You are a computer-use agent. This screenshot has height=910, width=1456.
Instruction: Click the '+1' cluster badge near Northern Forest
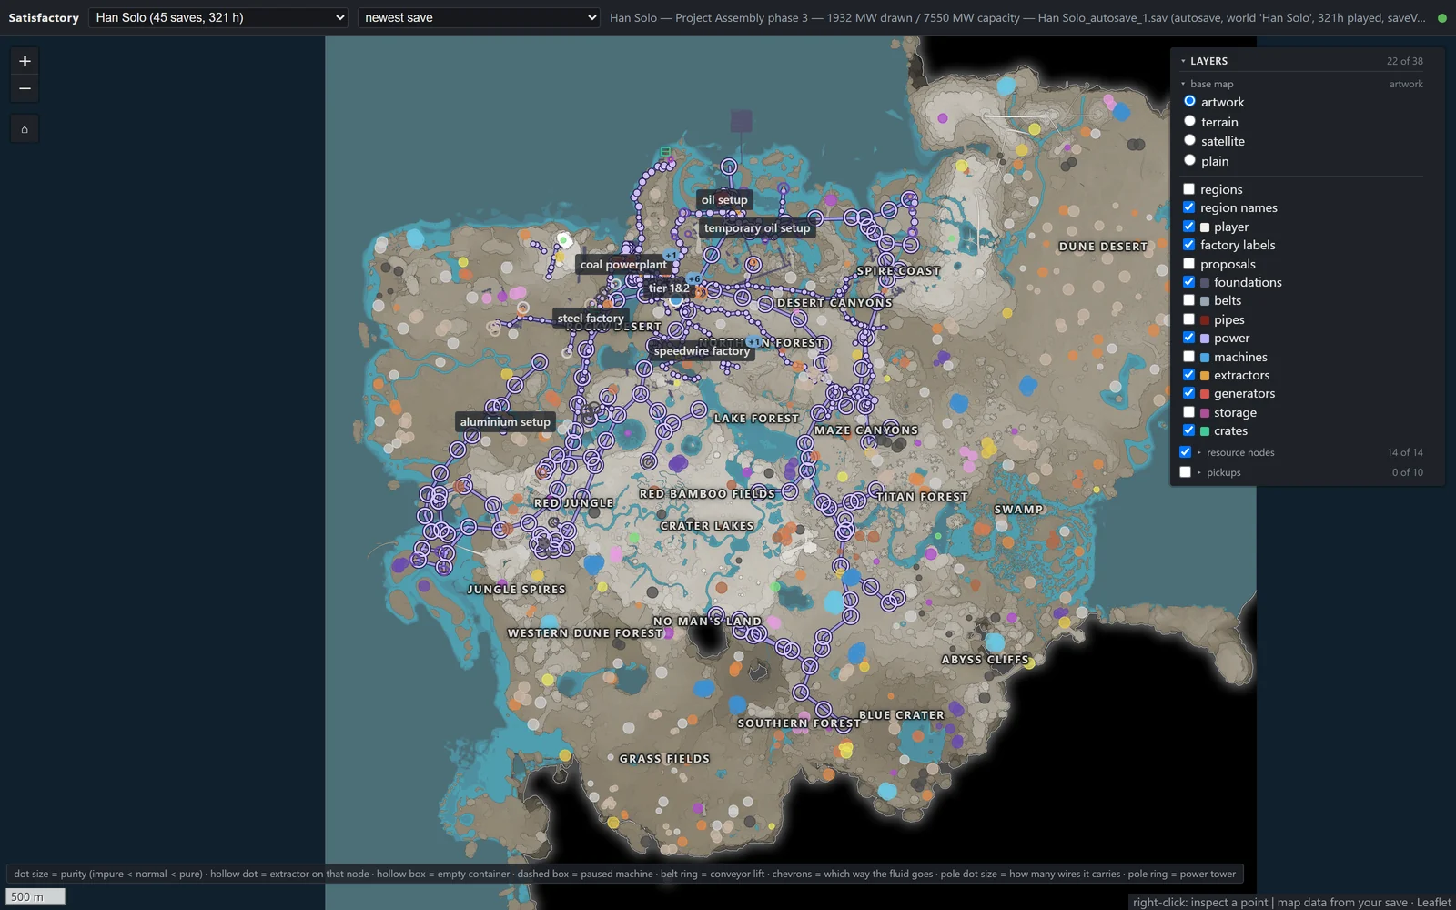[x=753, y=342]
